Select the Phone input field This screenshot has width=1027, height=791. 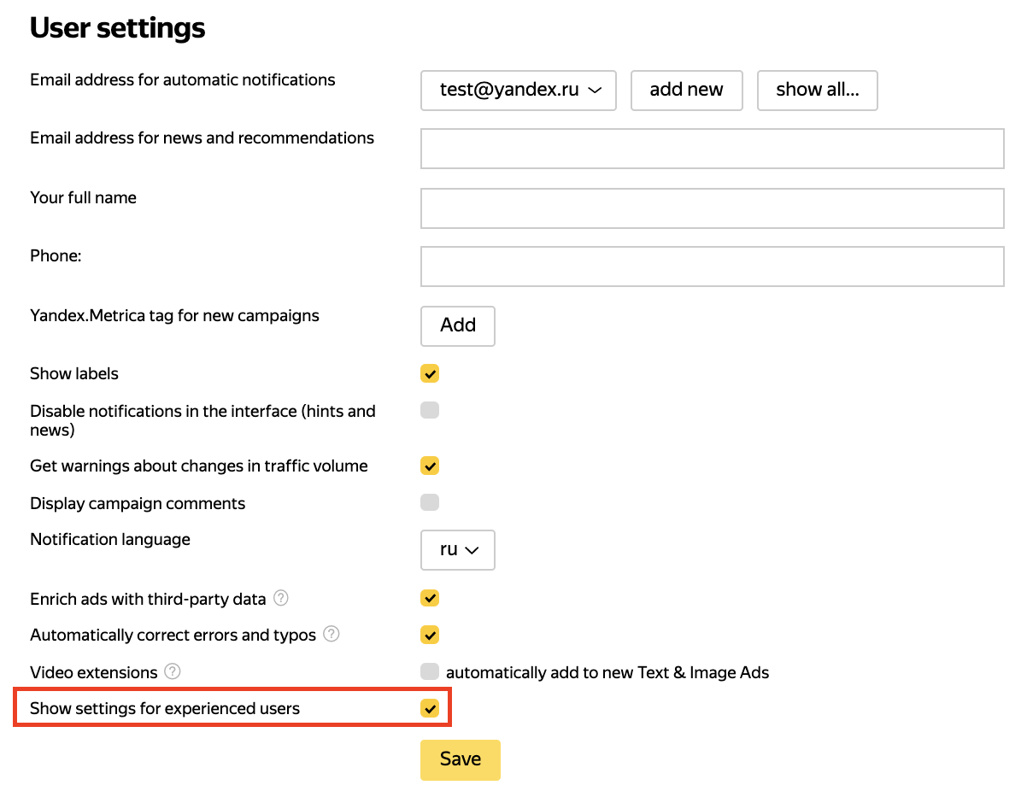pyautogui.click(x=712, y=267)
